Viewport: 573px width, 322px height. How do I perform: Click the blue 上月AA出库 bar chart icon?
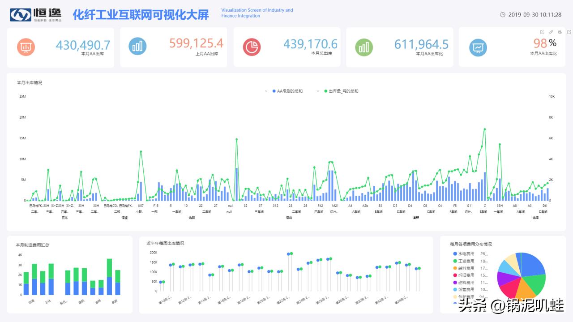137,47
